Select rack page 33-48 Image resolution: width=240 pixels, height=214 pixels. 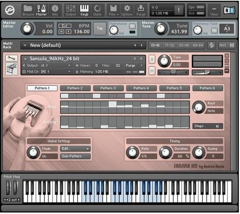184,45
